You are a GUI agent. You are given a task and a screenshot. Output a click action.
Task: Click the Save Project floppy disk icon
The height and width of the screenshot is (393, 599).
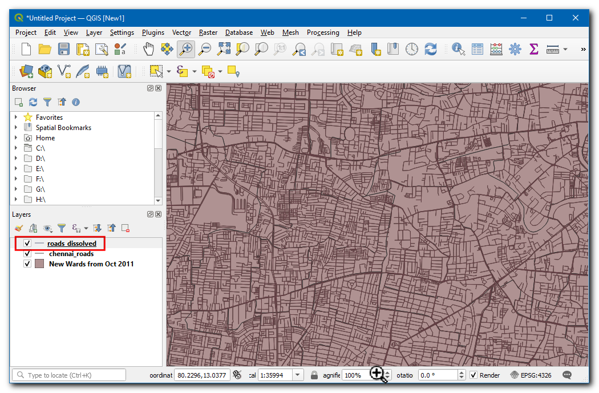pos(64,50)
